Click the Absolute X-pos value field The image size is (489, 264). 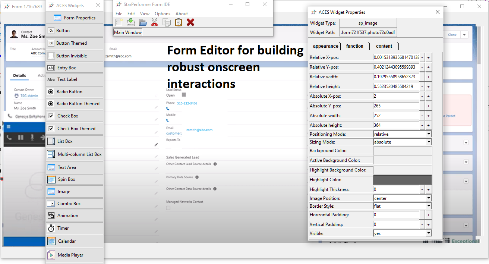[x=396, y=96]
